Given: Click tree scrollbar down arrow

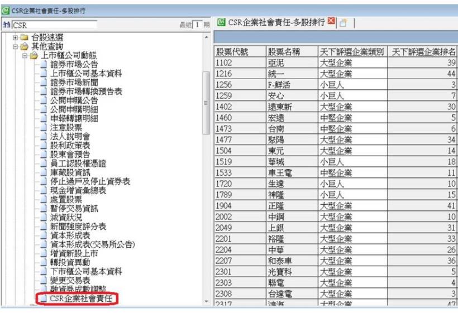Looking at the screenshot, I should pyautogui.click(x=207, y=301).
